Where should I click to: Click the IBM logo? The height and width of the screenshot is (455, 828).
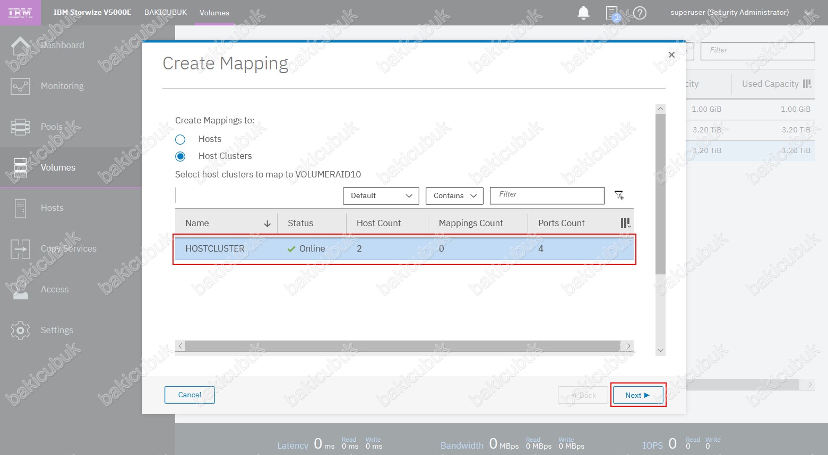point(20,13)
